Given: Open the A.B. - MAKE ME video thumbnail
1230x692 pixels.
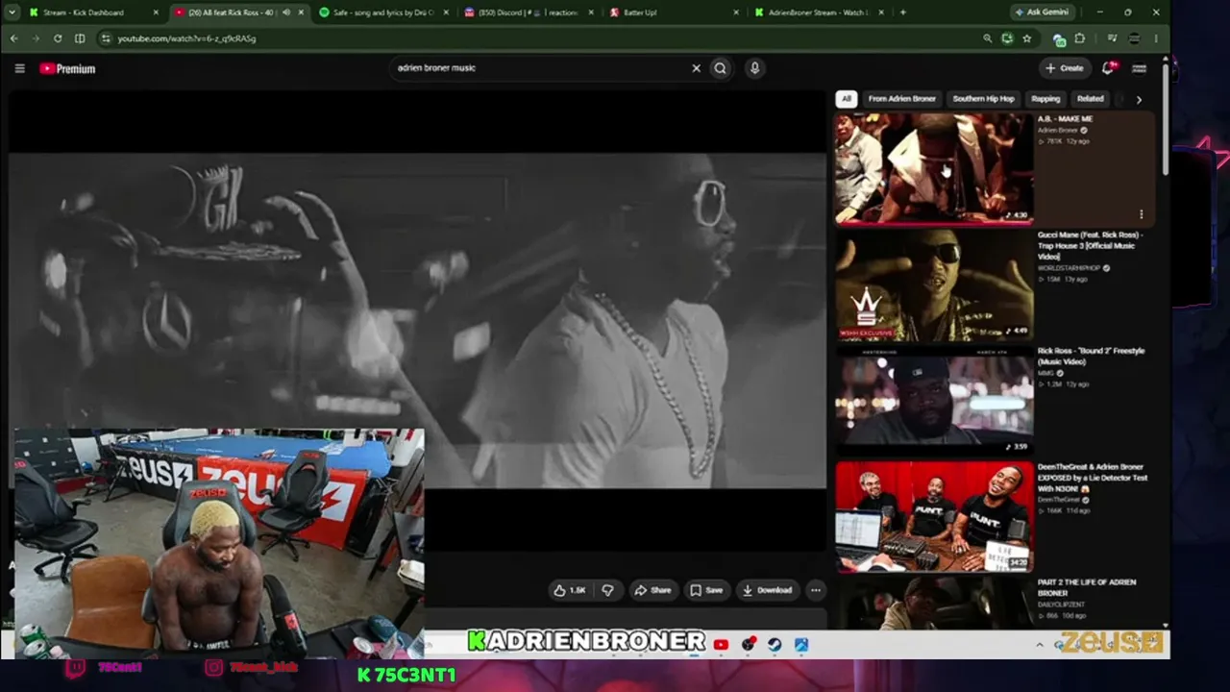Looking at the screenshot, I should 933,168.
